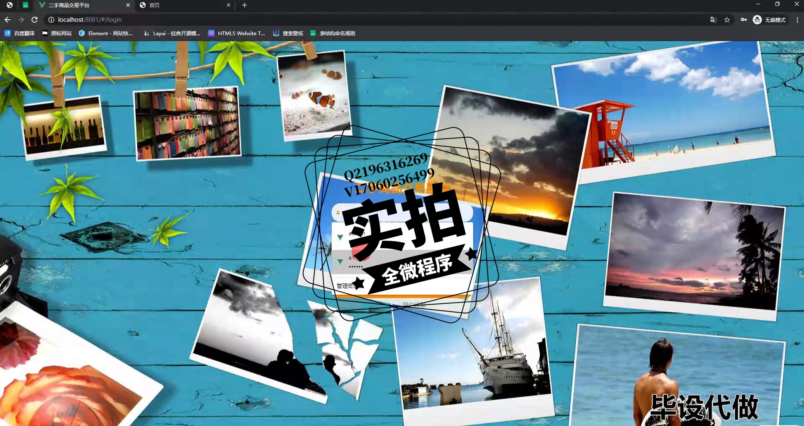This screenshot has height=426, width=804.
Task: Select the 二手商品交易平台 tab
Action: coord(84,5)
